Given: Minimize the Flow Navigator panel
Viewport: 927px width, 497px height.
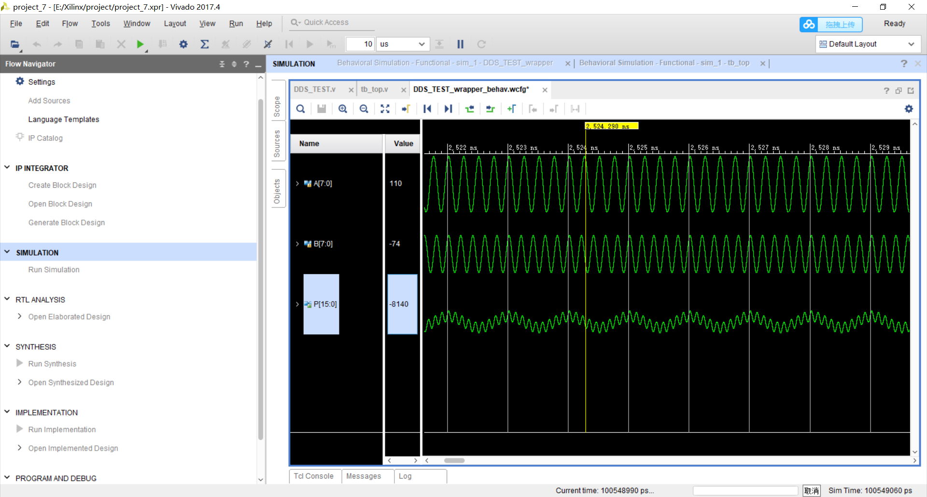Looking at the screenshot, I should pos(258,65).
